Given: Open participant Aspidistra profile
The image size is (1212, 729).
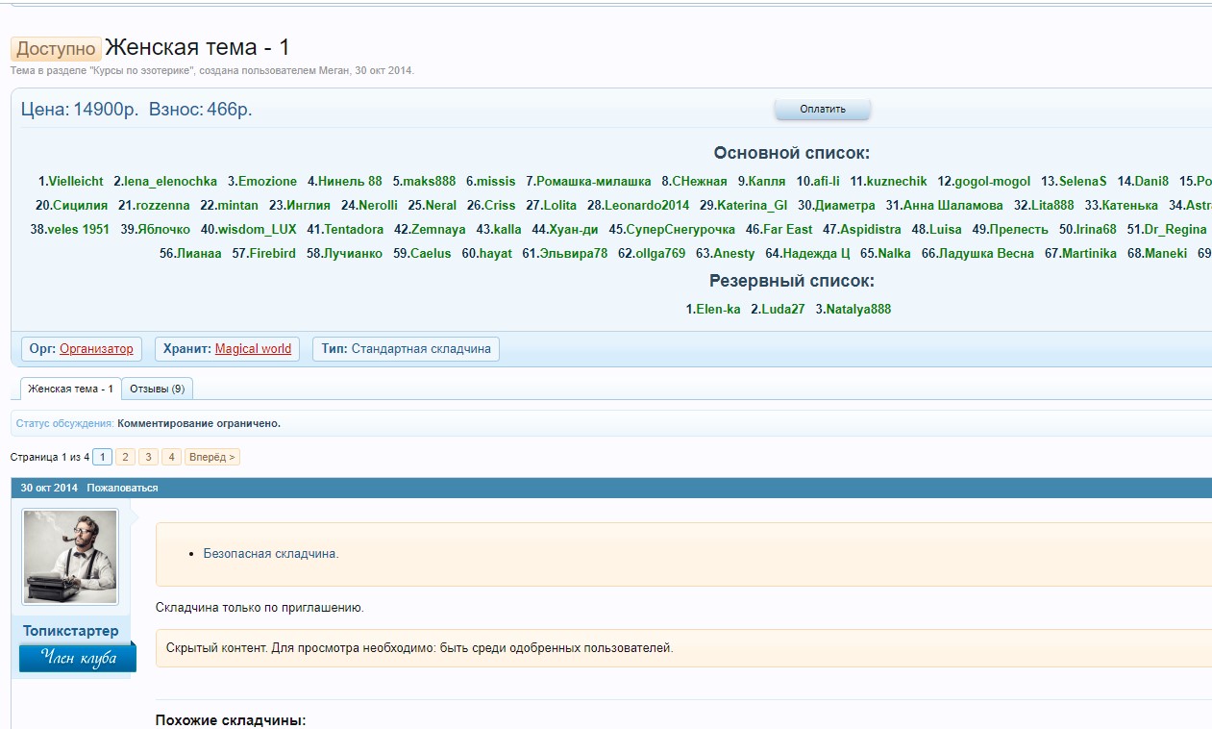Looking at the screenshot, I should point(872,229).
